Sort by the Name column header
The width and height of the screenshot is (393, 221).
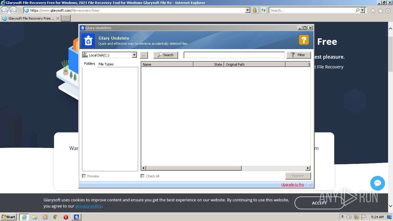coord(167,64)
